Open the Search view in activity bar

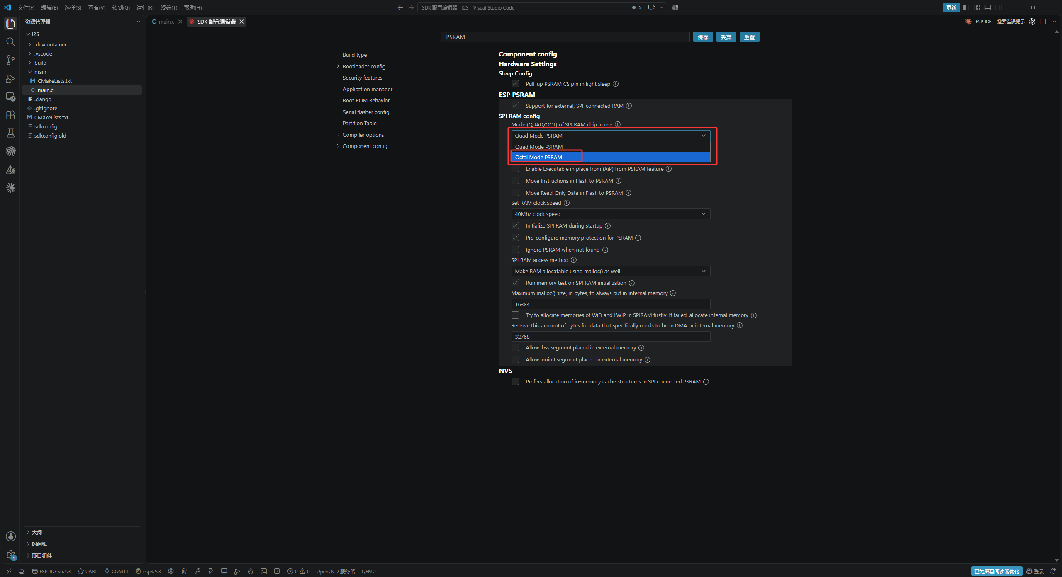point(11,42)
